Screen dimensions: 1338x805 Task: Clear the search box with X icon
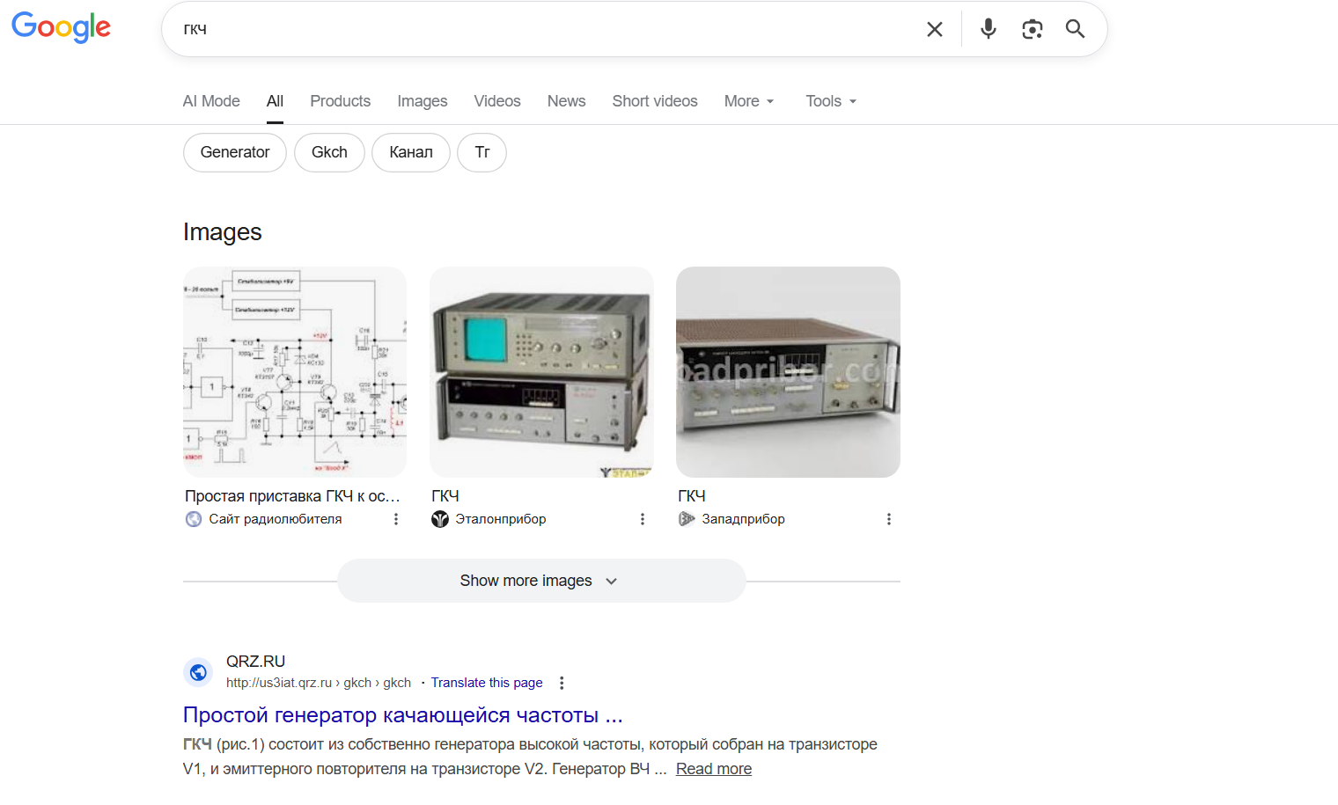pyautogui.click(x=934, y=29)
